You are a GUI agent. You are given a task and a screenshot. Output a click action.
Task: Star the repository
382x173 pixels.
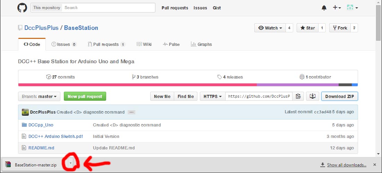coord(307,28)
